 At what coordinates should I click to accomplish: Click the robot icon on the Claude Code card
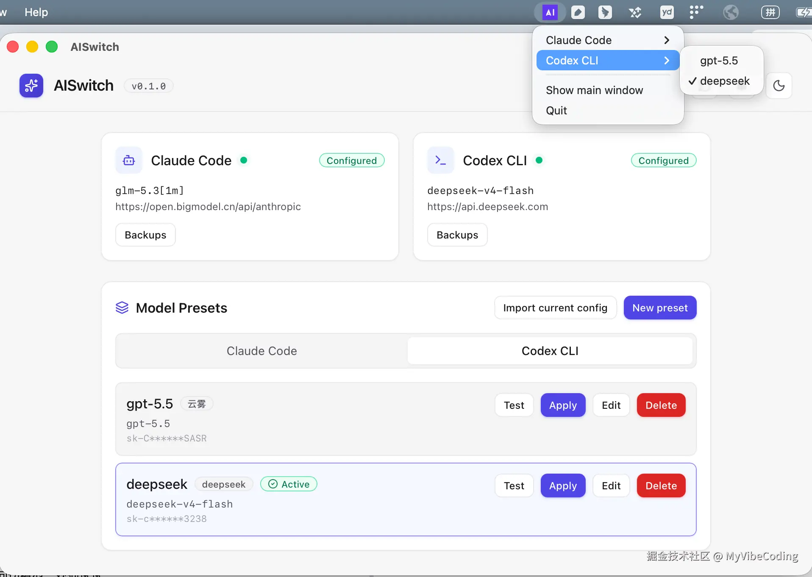point(129,160)
